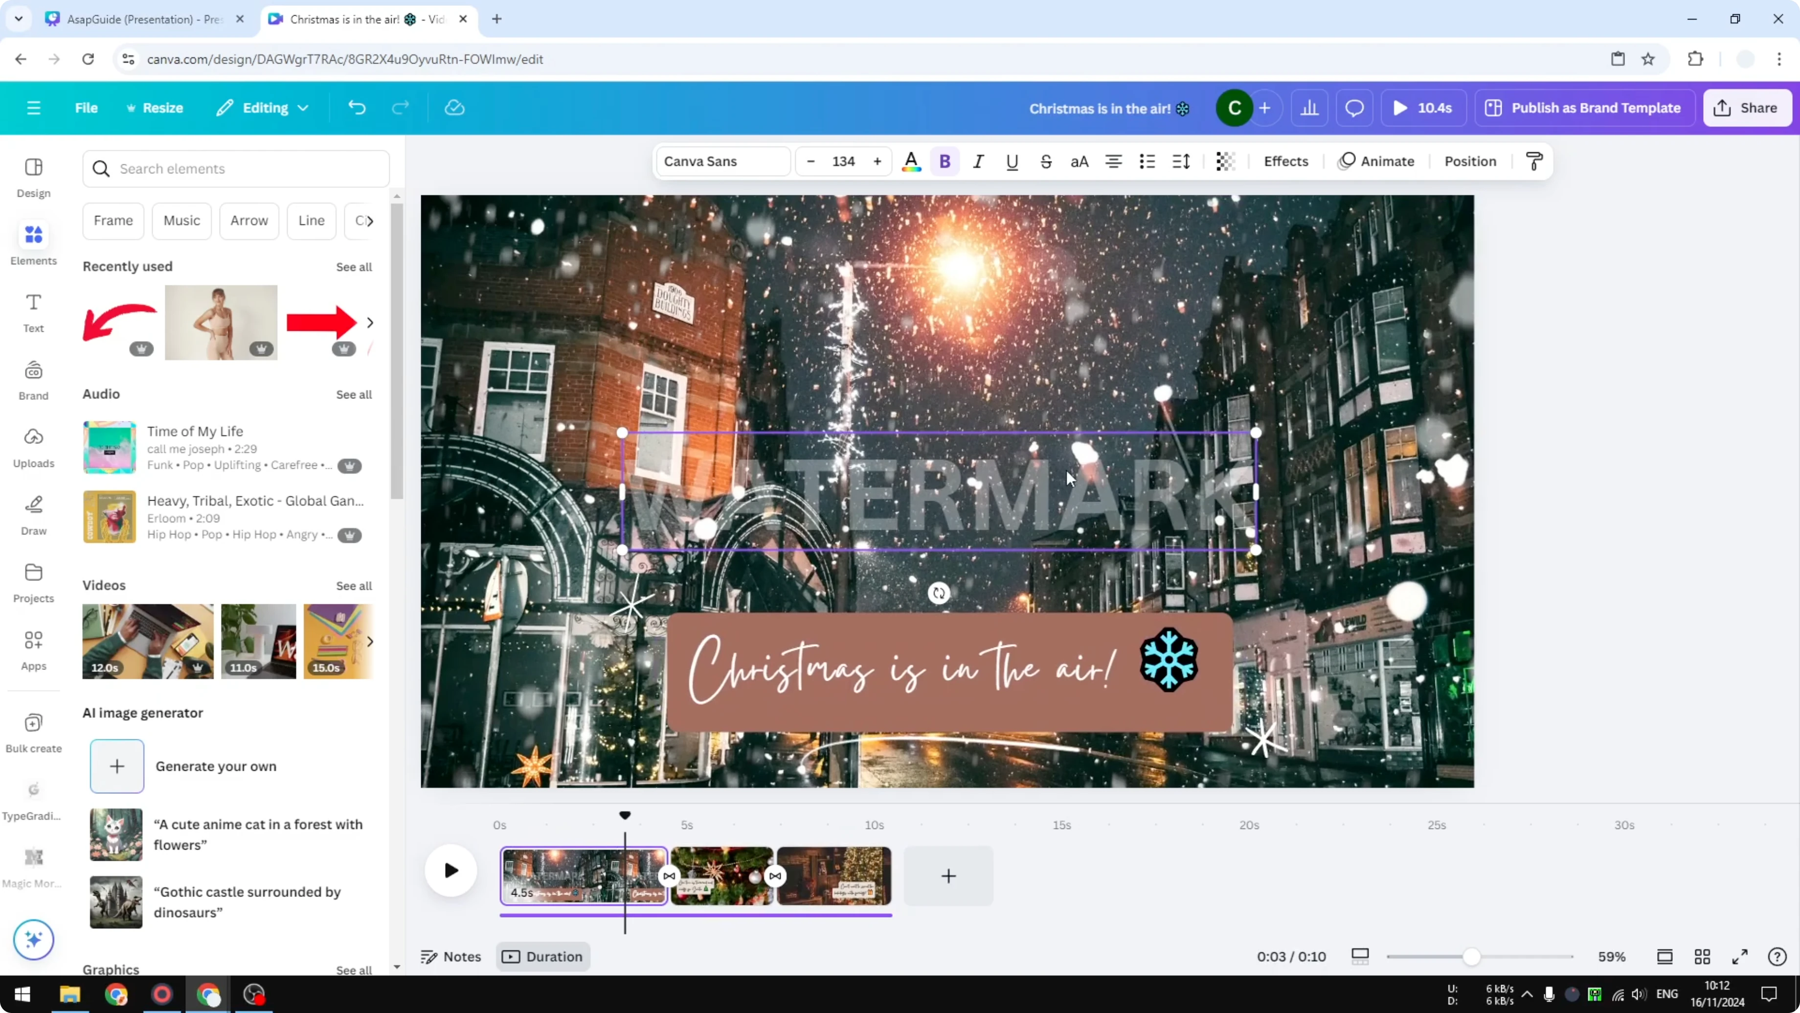Open the Elements panel
The image size is (1800, 1013).
click(33, 243)
